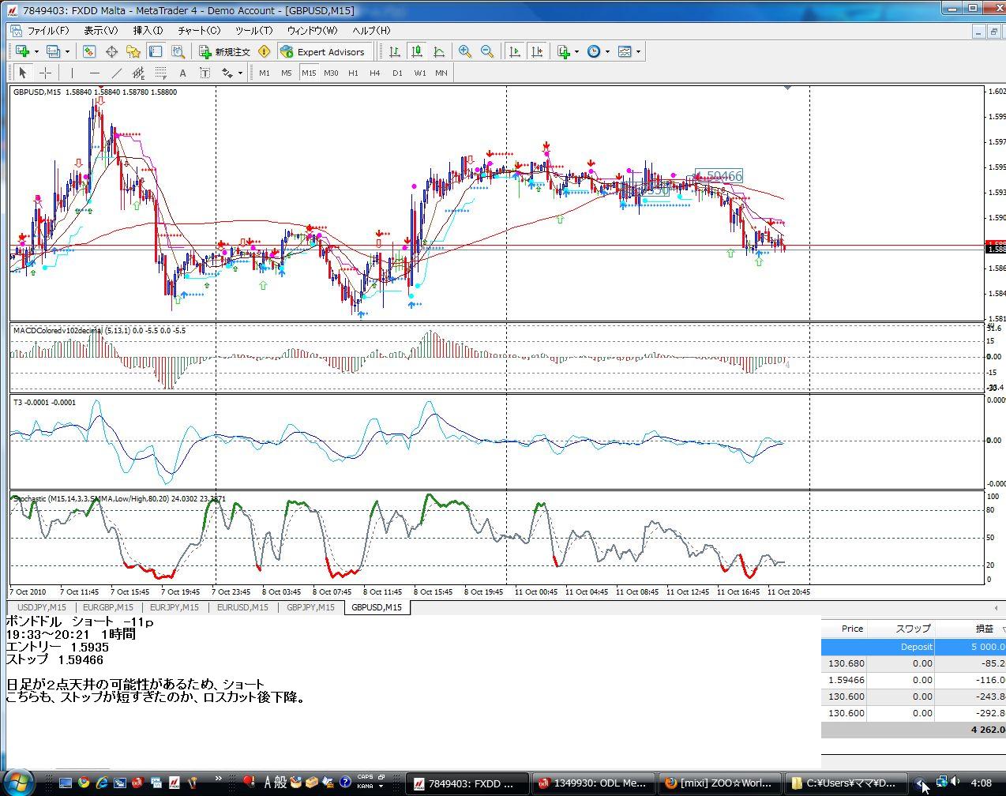Image resolution: width=1006 pixels, height=796 pixels.
Task: Open the arrows objects dropdown
Action: coord(240,73)
